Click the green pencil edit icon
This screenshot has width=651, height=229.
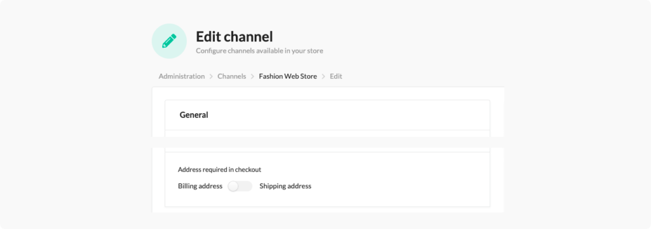[x=169, y=41]
